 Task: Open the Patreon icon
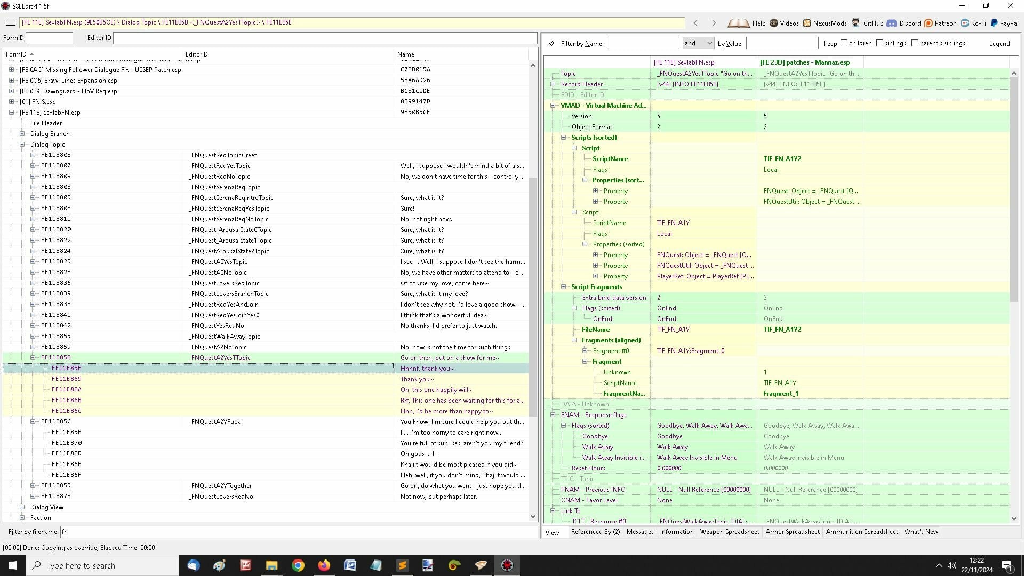click(x=930, y=23)
